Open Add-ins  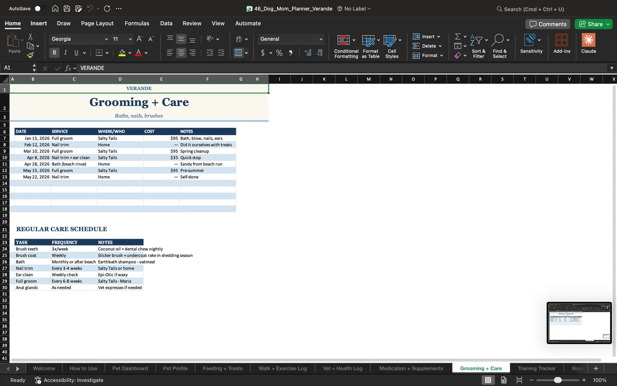click(562, 44)
